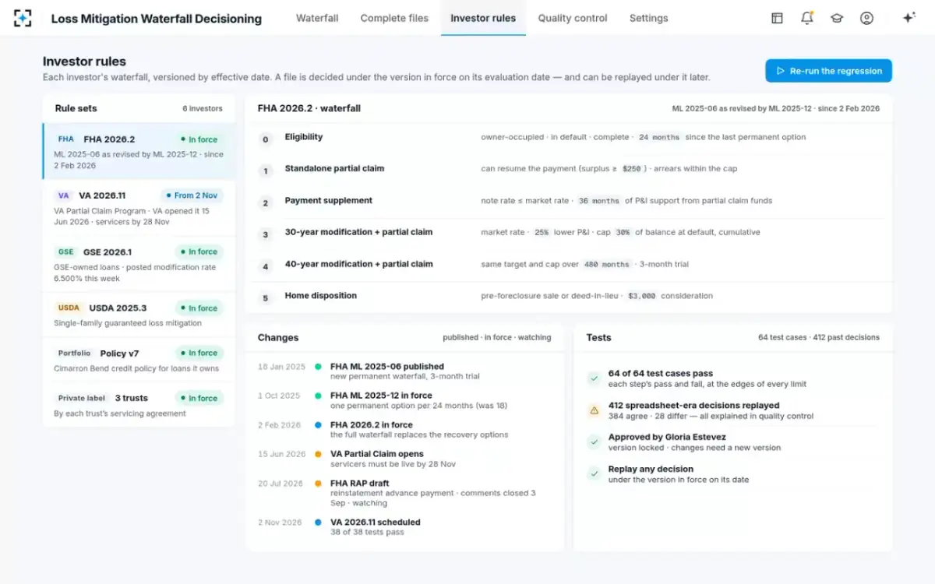
Task: Click the 480 months value chip
Action: tap(609, 265)
